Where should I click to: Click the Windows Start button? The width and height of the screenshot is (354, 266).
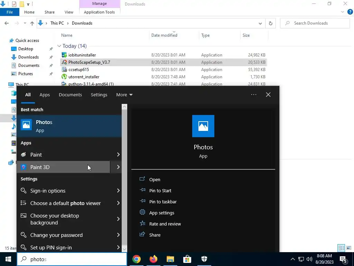tap(8, 259)
